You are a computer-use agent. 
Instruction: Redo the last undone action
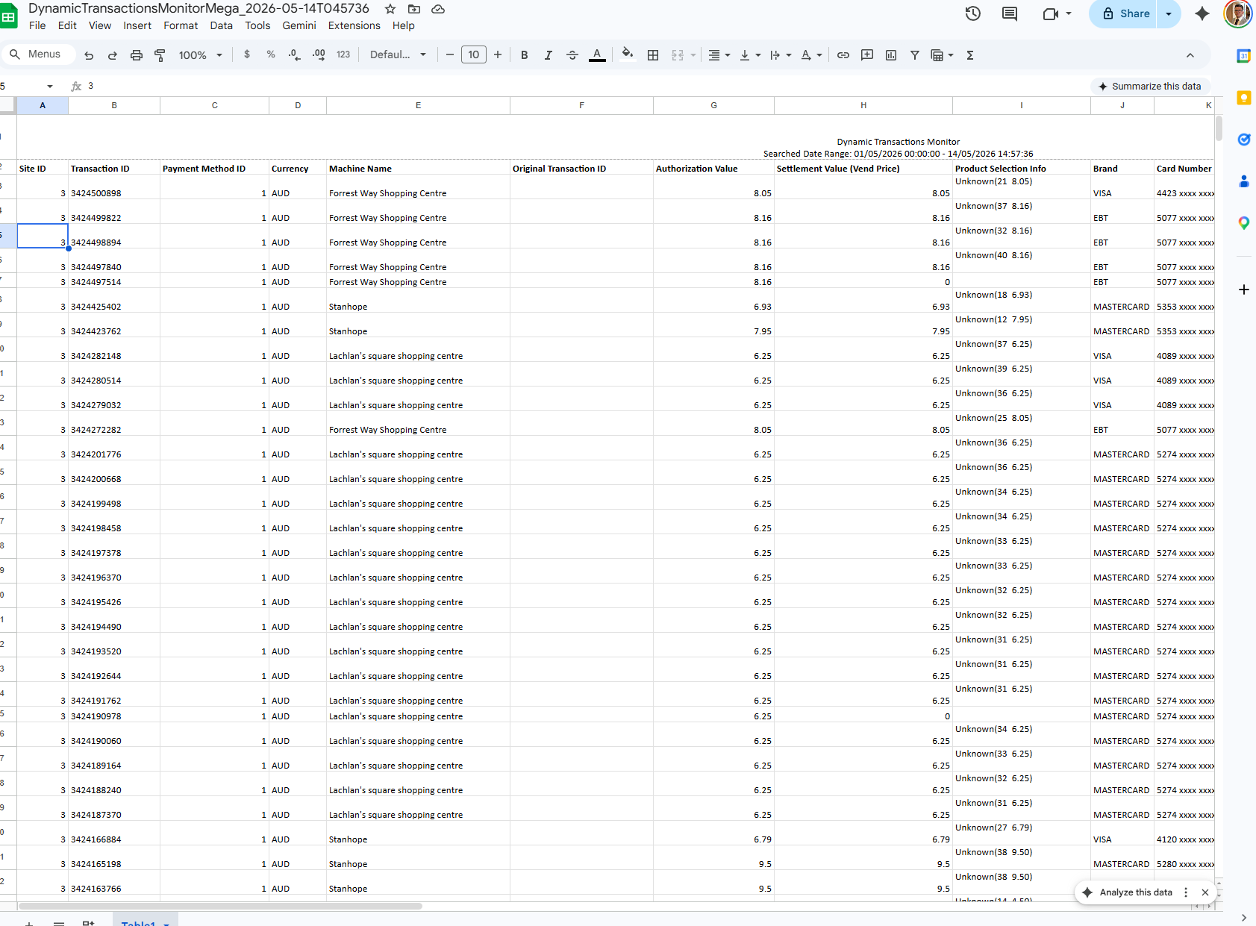point(113,55)
